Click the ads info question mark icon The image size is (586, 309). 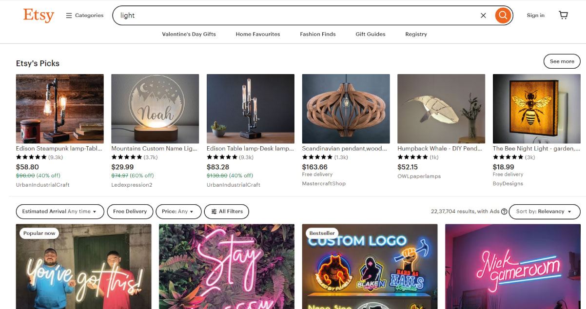(504, 212)
